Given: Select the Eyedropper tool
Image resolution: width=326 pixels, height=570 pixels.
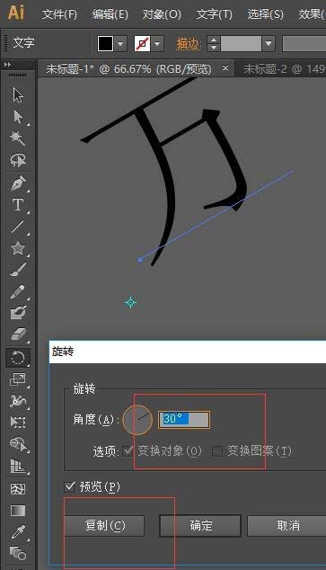Looking at the screenshot, I should click(x=18, y=532).
